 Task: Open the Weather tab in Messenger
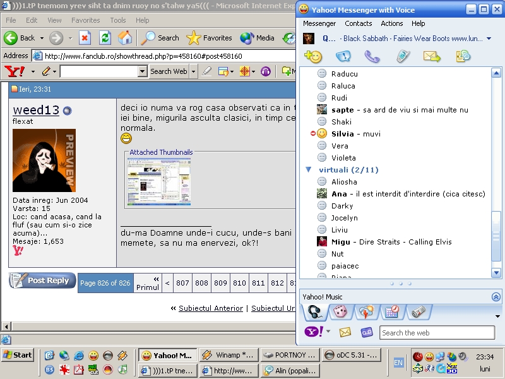[x=365, y=311]
